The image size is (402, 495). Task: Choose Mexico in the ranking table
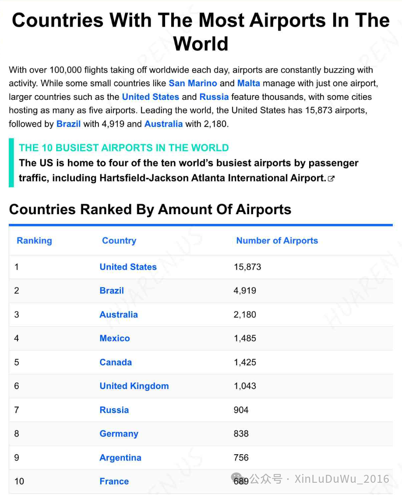pos(115,339)
